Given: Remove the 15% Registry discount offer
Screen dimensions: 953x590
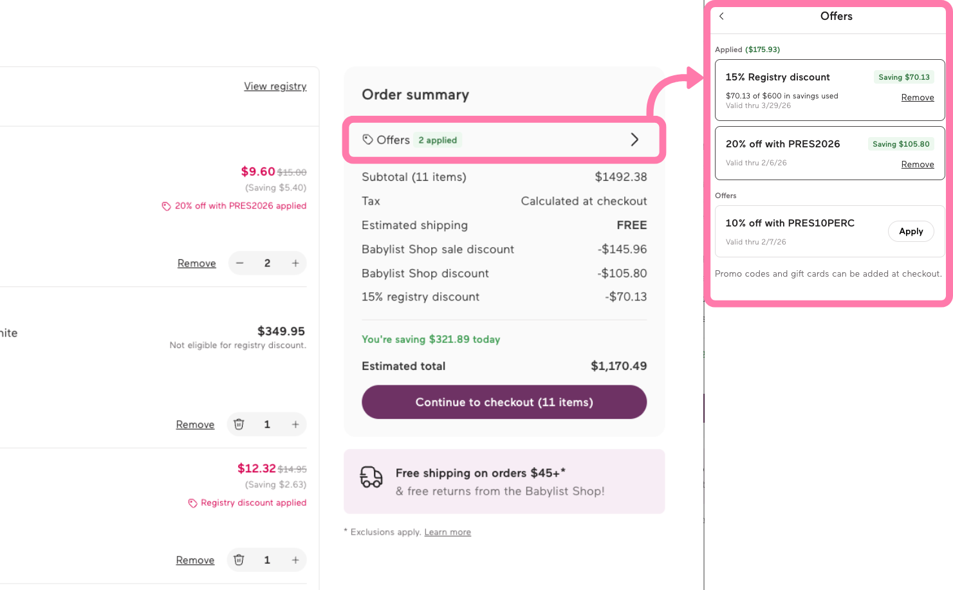Looking at the screenshot, I should click(x=918, y=98).
